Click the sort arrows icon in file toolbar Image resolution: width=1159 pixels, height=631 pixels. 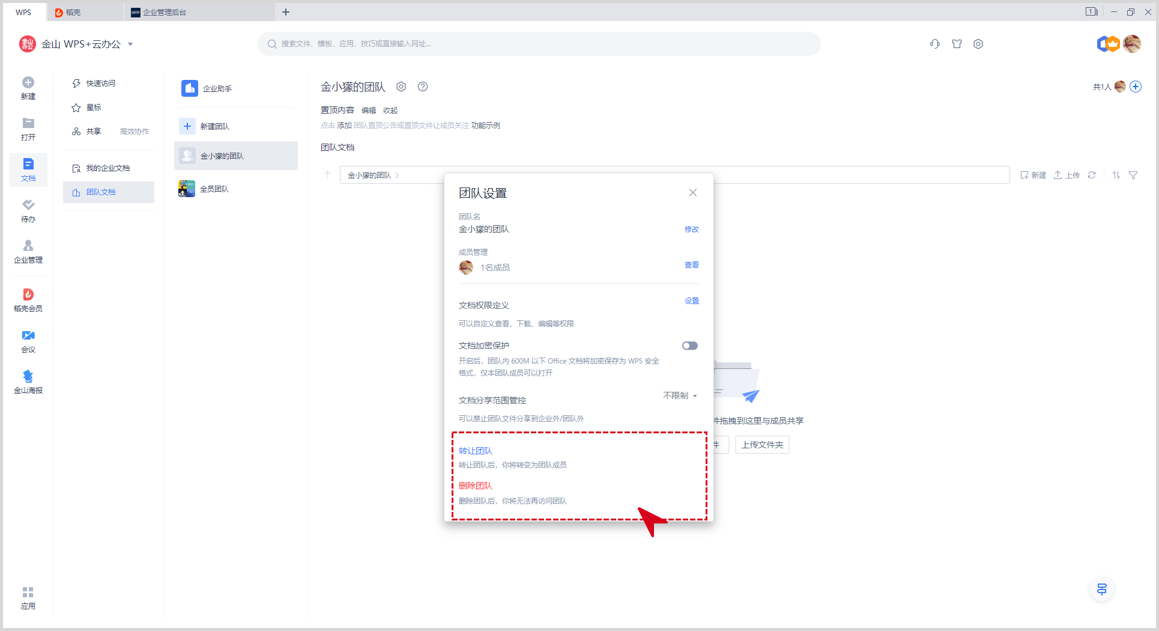click(1116, 175)
